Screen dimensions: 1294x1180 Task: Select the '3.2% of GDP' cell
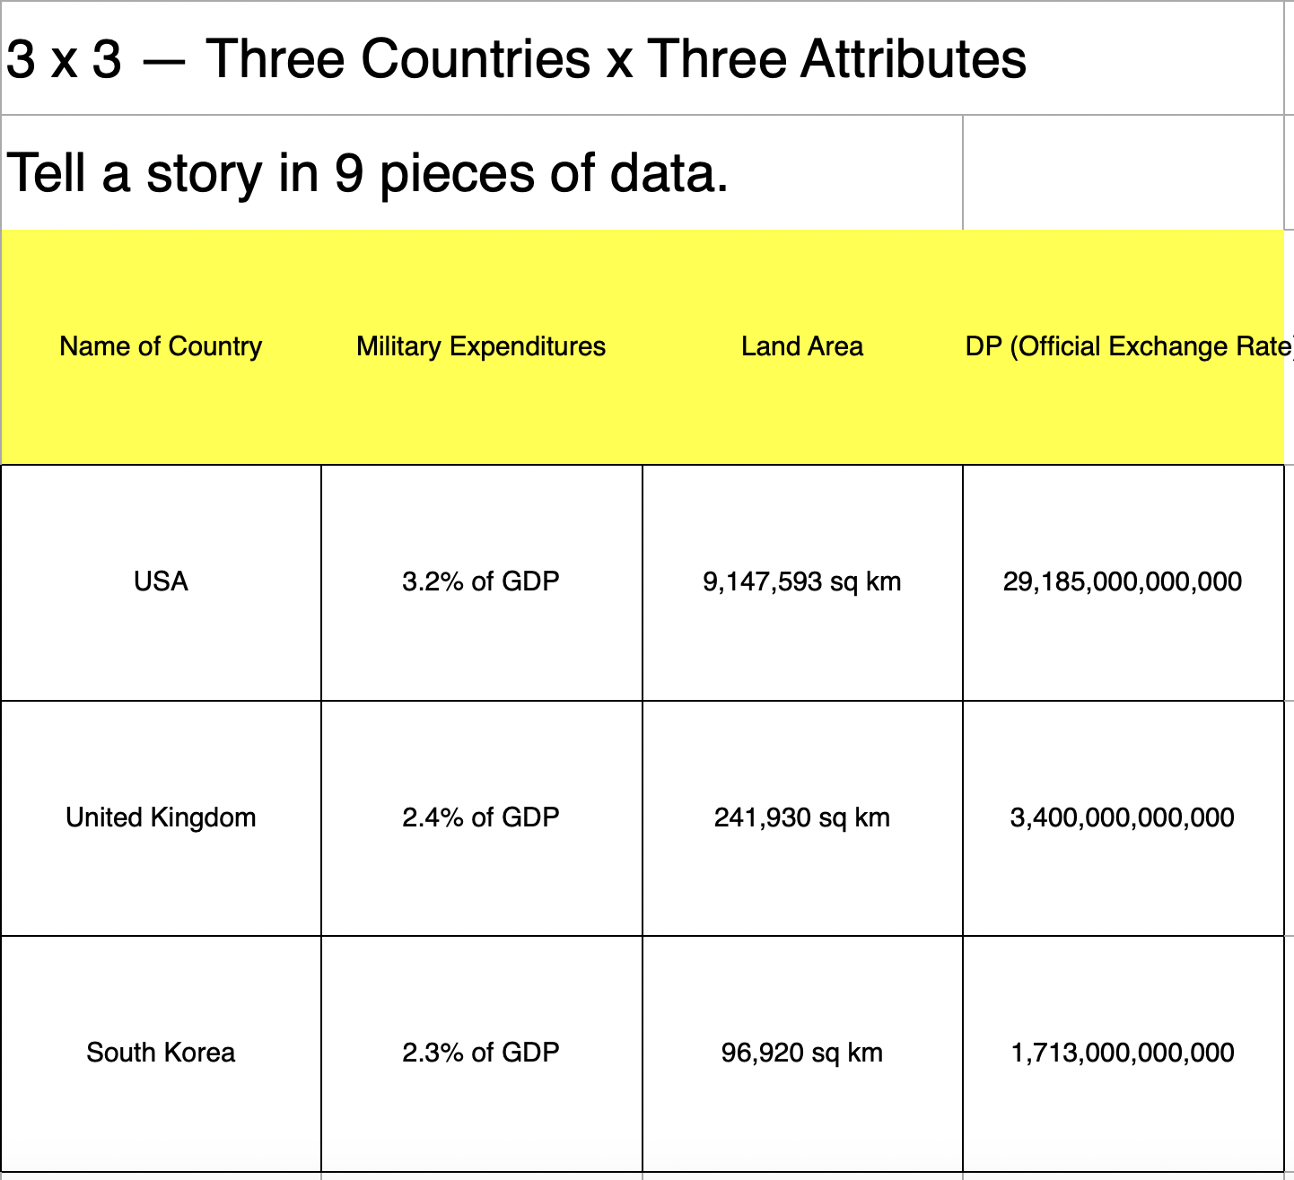tap(481, 581)
